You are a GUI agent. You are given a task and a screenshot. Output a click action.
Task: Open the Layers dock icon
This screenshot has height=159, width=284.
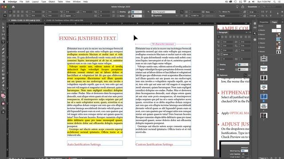[x=255, y=23]
